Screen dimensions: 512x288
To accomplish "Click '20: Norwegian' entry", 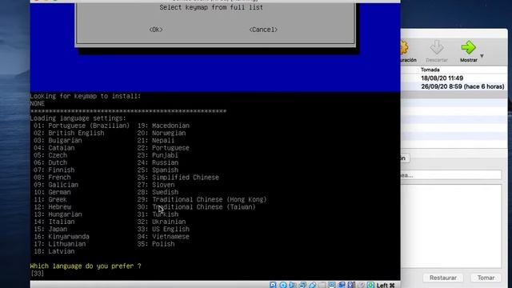I will coord(162,133).
